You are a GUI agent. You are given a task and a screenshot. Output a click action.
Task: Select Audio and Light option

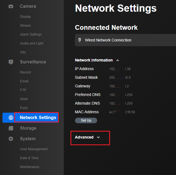pyautogui.click(x=31, y=43)
